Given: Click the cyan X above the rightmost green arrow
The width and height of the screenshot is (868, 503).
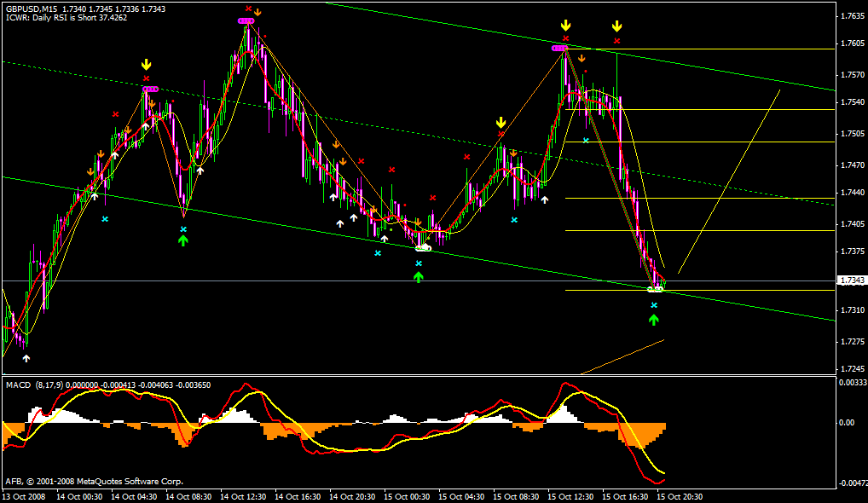Looking at the screenshot, I should pyautogui.click(x=654, y=304).
